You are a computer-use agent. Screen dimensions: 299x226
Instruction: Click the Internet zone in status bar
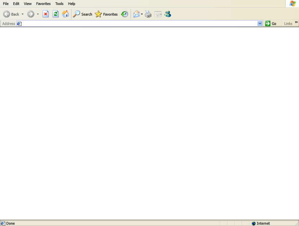click(x=263, y=223)
